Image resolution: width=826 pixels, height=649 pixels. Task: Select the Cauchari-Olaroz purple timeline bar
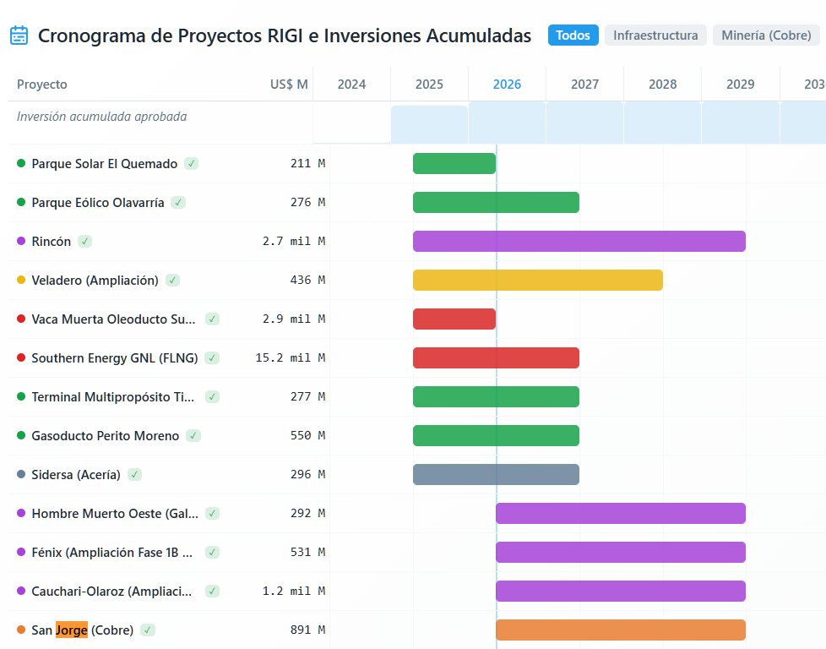(x=621, y=591)
